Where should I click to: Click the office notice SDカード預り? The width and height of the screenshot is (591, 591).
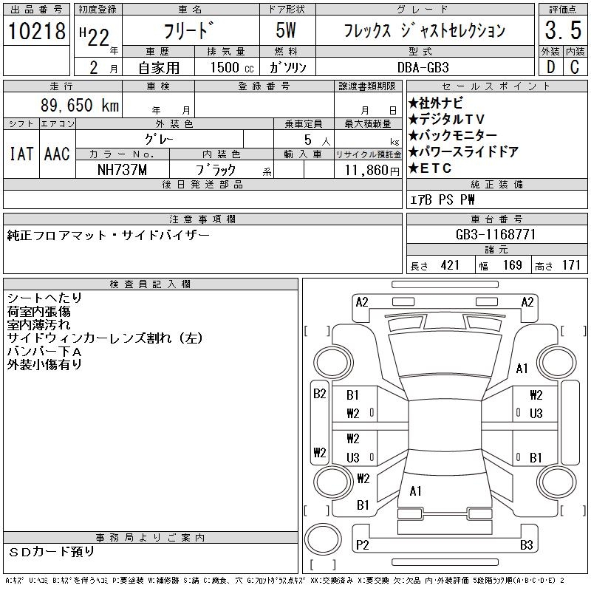pos(52,552)
